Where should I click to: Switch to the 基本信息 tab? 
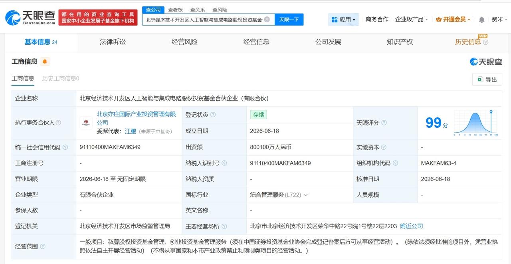[x=41, y=42]
